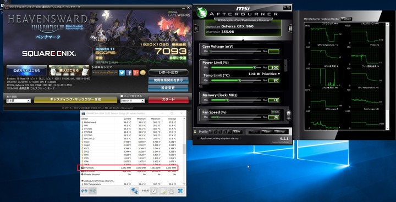This screenshot has width=396, height=202.
Task: Click the HWiNFO network sync icon
Action: (x=135, y=190)
